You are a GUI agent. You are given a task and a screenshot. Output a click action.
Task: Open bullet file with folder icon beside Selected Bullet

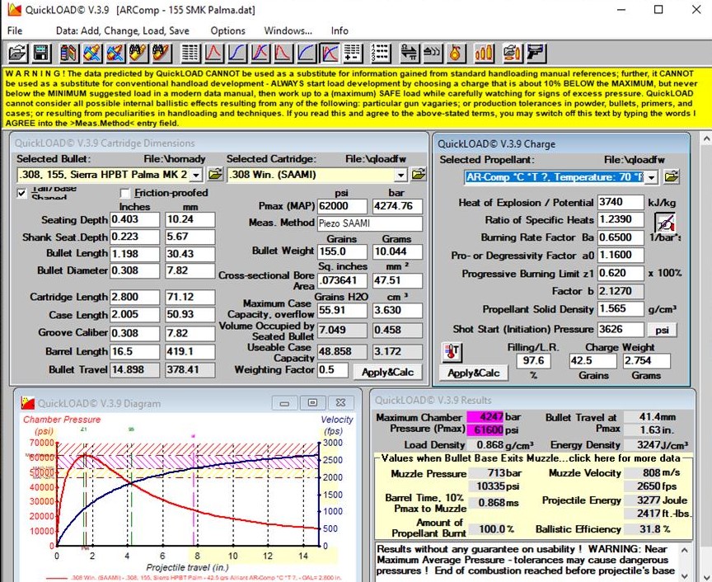tap(215, 175)
